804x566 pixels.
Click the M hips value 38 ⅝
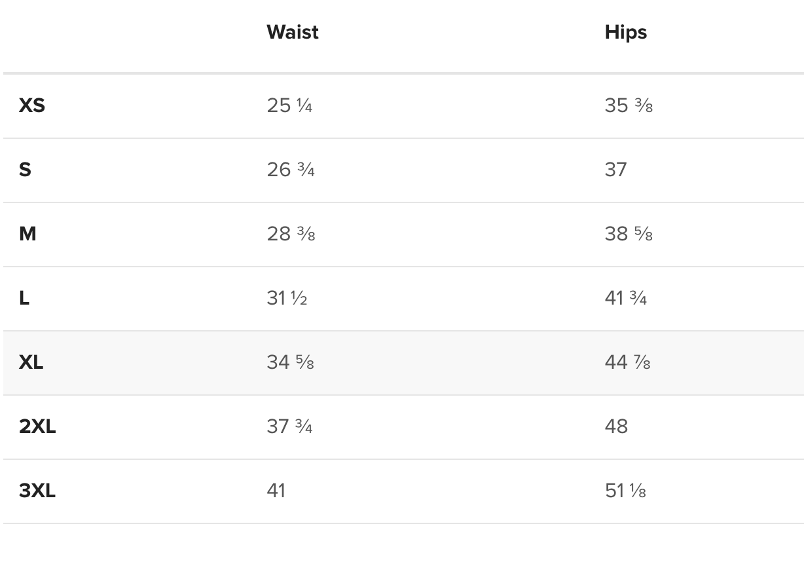coord(629,234)
